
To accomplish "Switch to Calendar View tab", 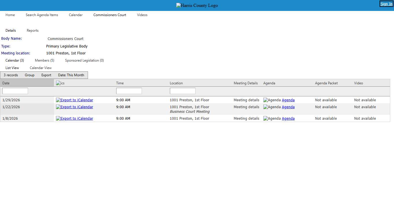I will point(41,68).
